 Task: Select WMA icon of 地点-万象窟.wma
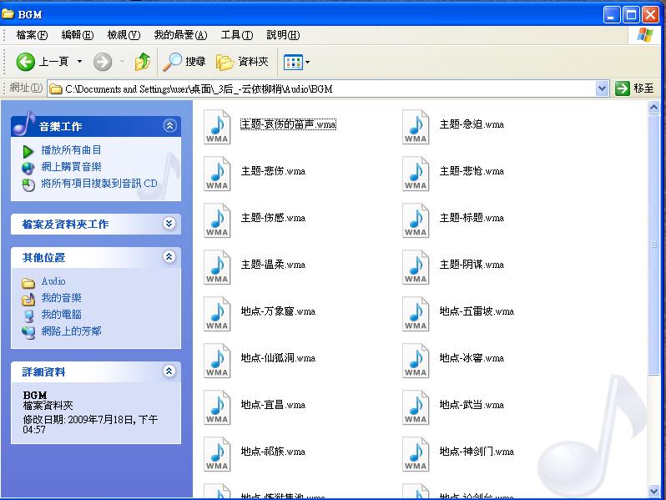coord(217,314)
